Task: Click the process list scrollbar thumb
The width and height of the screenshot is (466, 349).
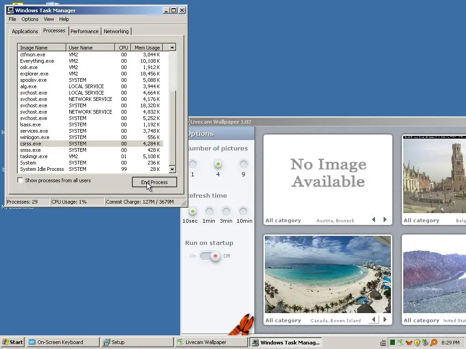Action: click(172, 128)
